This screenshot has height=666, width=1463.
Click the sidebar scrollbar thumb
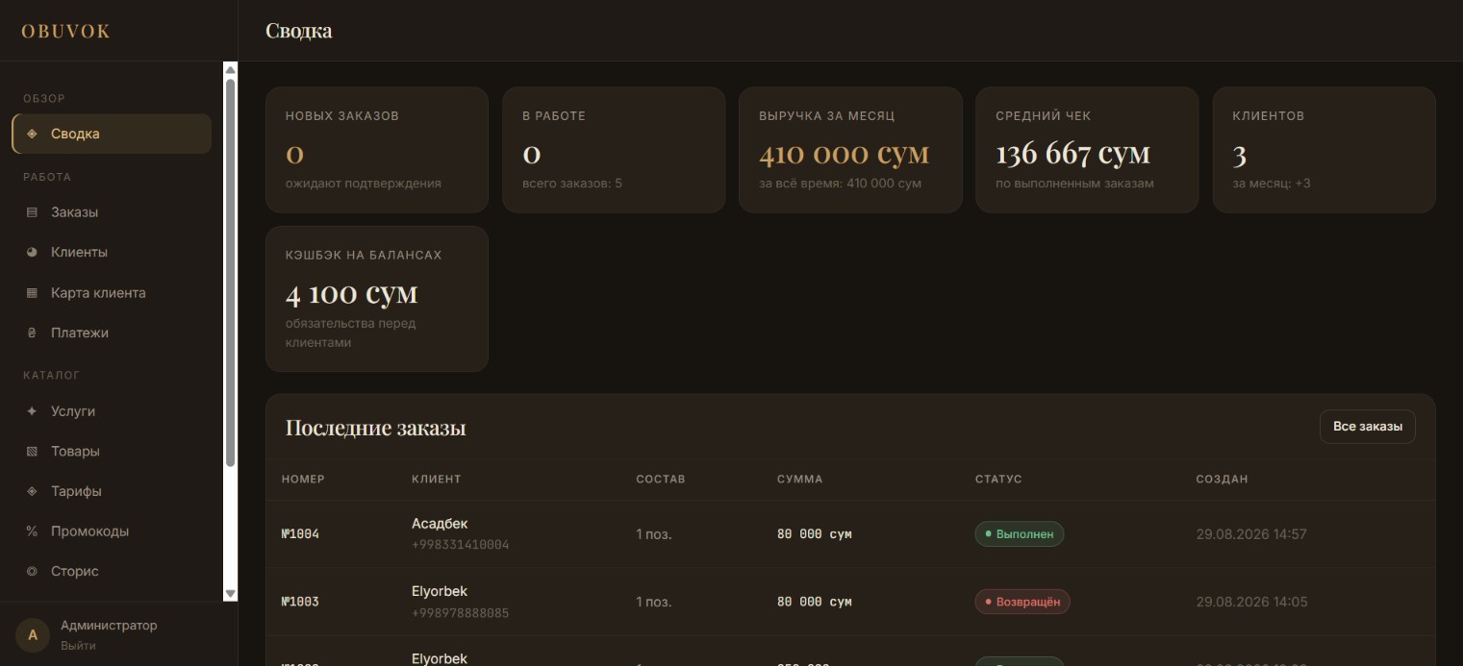tap(230, 273)
